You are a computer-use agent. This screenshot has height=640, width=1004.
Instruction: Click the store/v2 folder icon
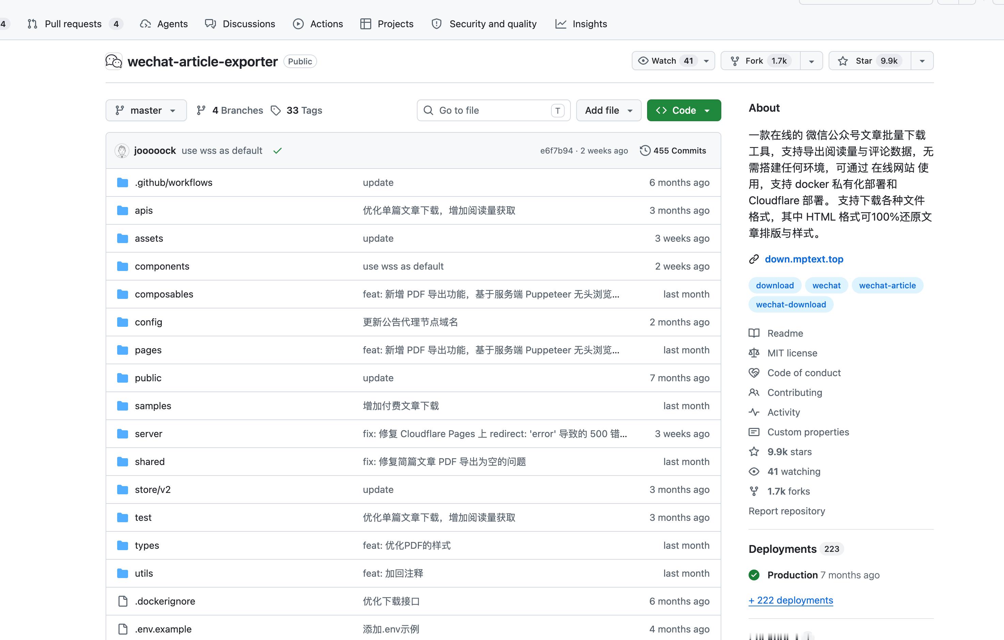123,490
